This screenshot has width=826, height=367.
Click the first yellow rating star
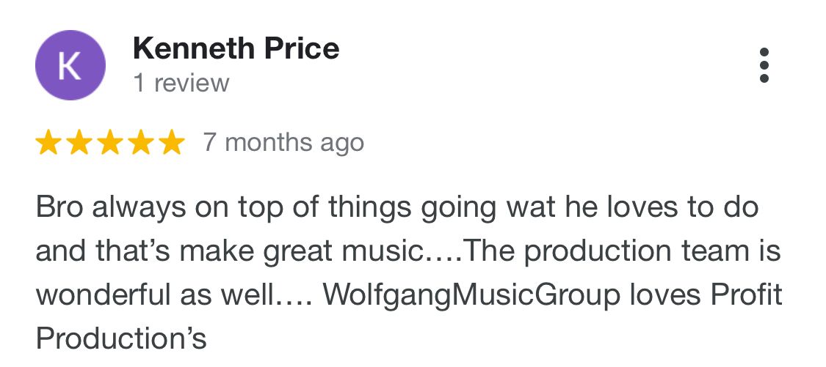(48, 143)
